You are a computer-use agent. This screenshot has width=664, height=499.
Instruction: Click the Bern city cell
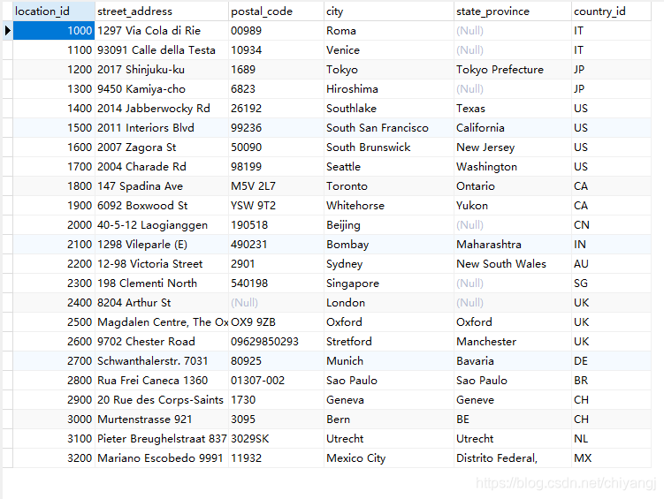(x=389, y=420)
